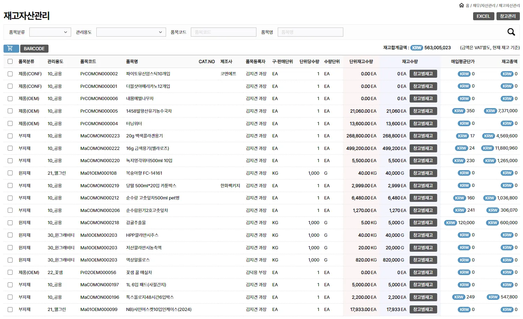Screen dimensions: 523x319
Task: Click KRW badge beside 7,371,000 total
Action: (490, 111)
